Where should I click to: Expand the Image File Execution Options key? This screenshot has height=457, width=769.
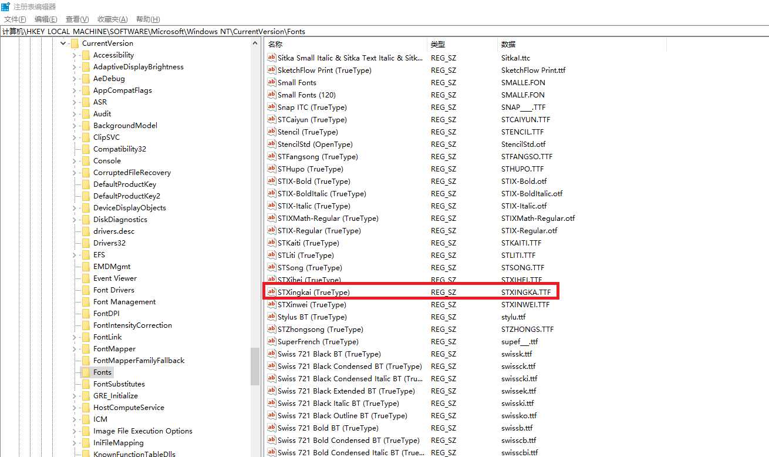click(75, 431)
